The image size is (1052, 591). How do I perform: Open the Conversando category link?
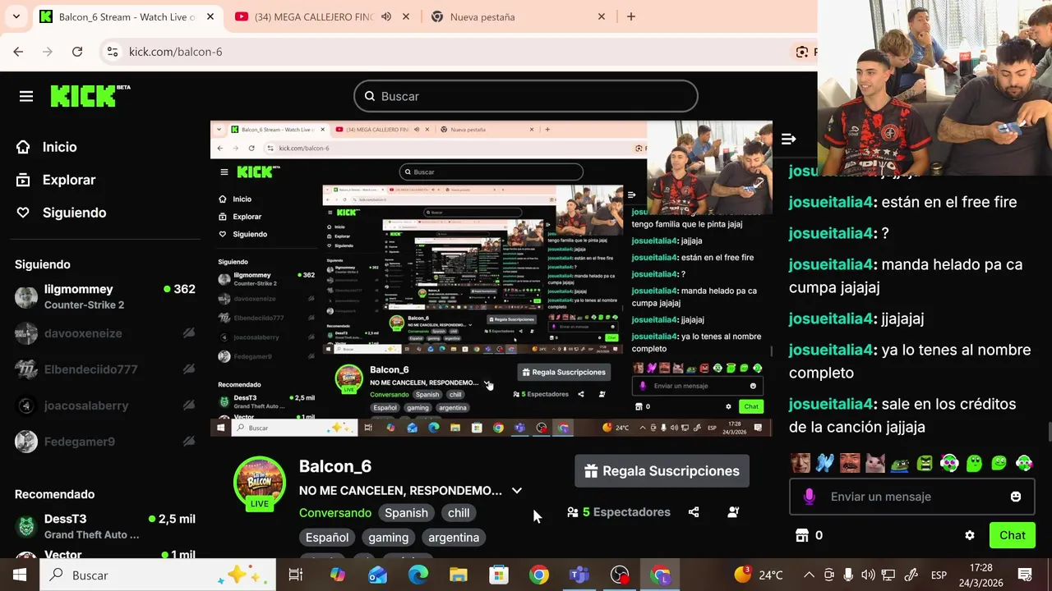335,513
